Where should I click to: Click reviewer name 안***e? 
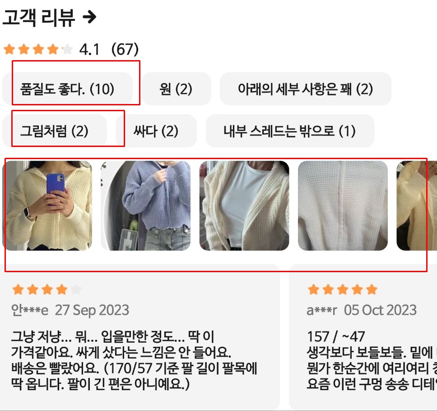click(x=29, y=310)
